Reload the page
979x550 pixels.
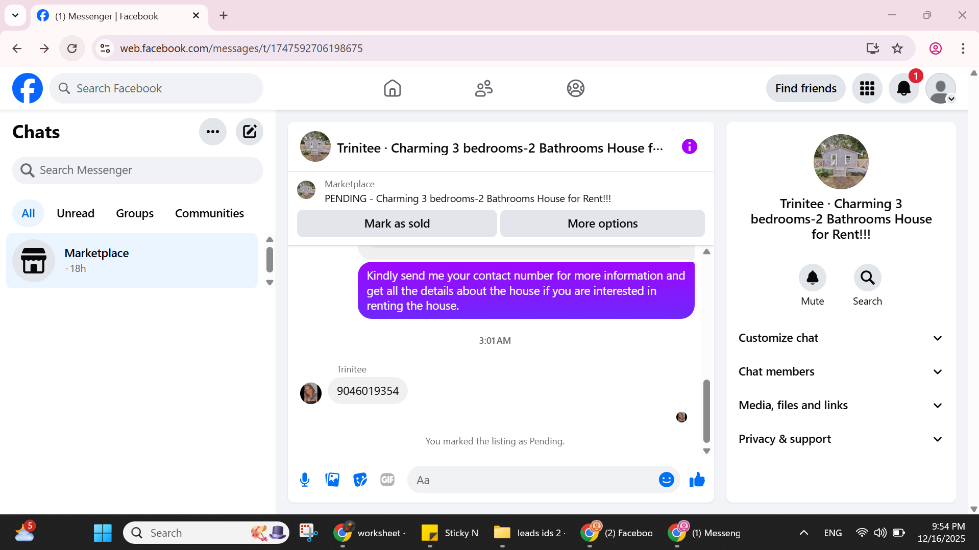click(x=72, y=48)
